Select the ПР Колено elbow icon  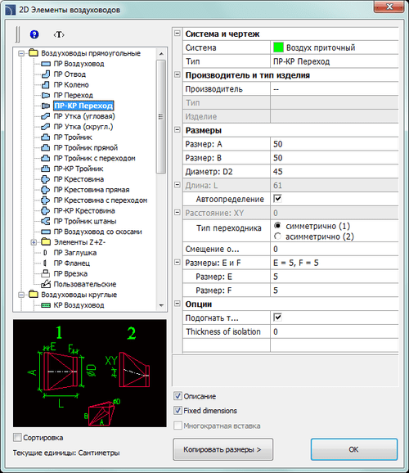[x=46, y=85]
